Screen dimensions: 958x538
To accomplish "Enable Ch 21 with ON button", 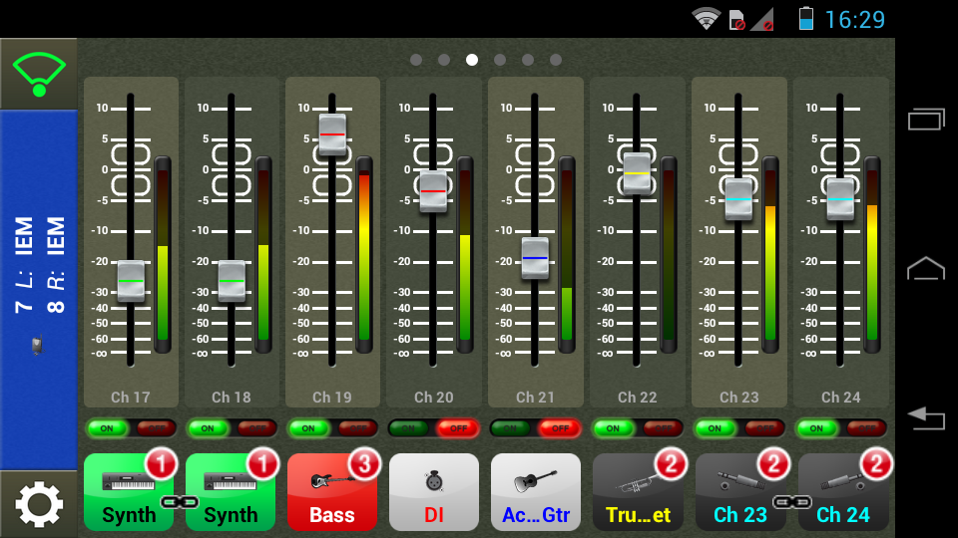I will pos(510,428).
